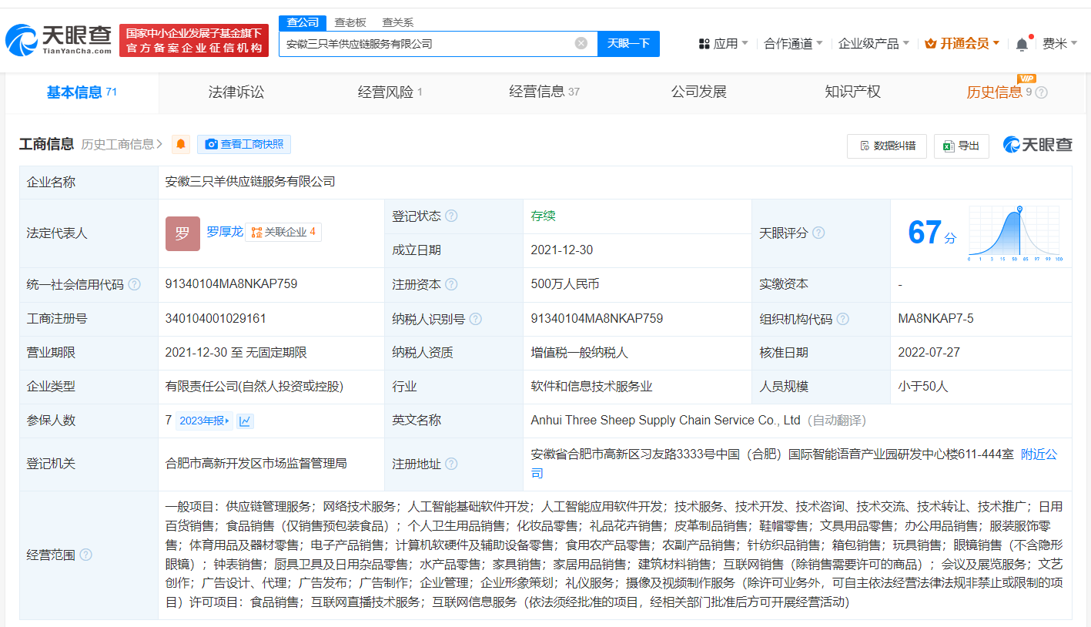Clear the search box using the X icon

pos(581,43)
